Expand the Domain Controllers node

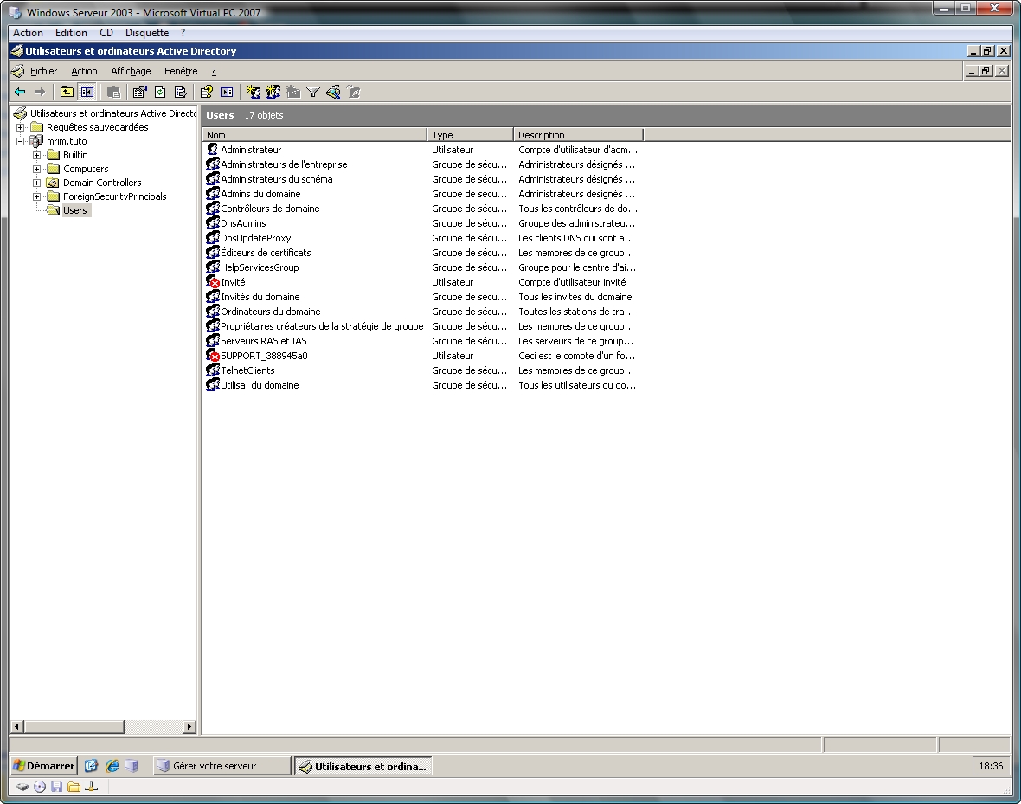tap(36, 183)
